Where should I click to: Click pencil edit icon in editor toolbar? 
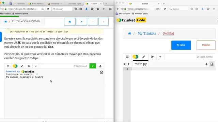pyautogui.click(x=144, y=57)
